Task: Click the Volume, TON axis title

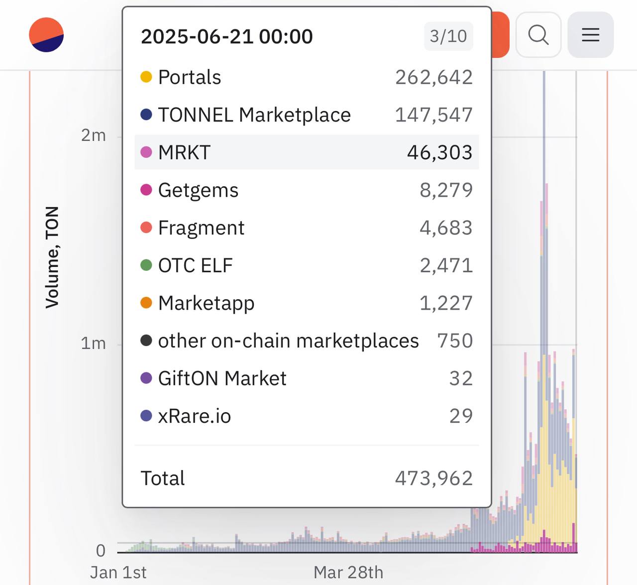Action: (52, 257)
